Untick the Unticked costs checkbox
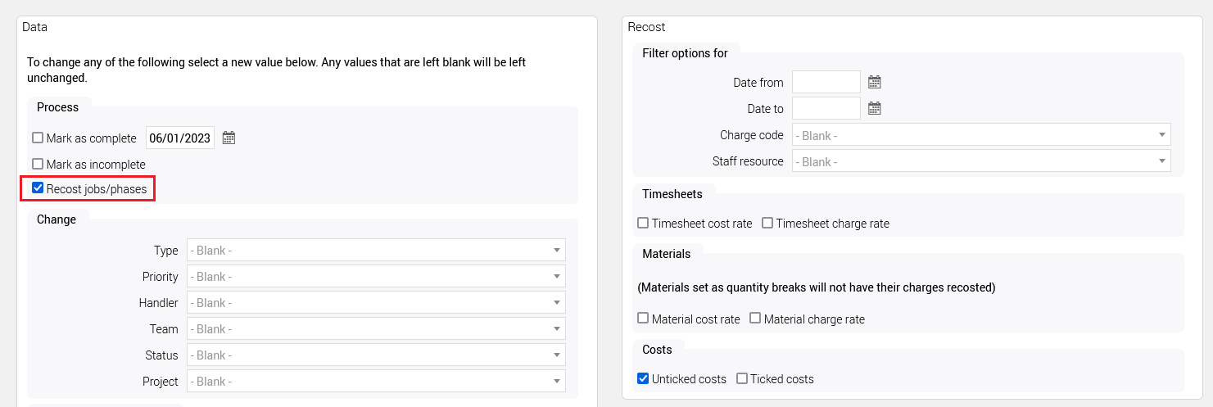Image resolution: width=1213 pixels, height=407 pixels. click(643, 378)
